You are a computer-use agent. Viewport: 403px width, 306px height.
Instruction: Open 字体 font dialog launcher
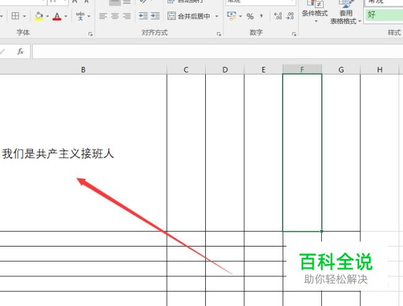click(x=91, y=34)
